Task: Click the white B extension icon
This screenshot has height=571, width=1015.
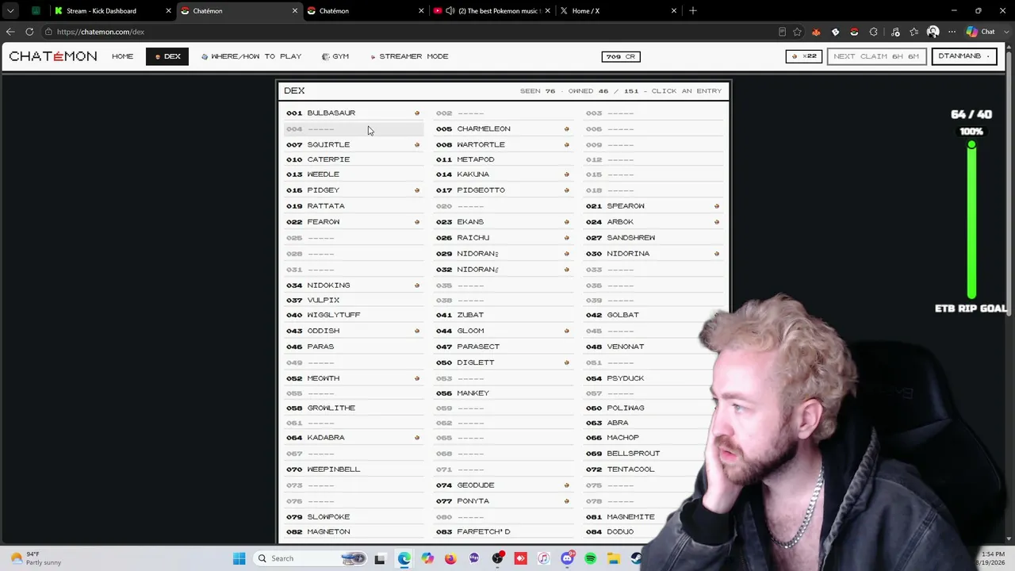Action: tap(835, 32)
